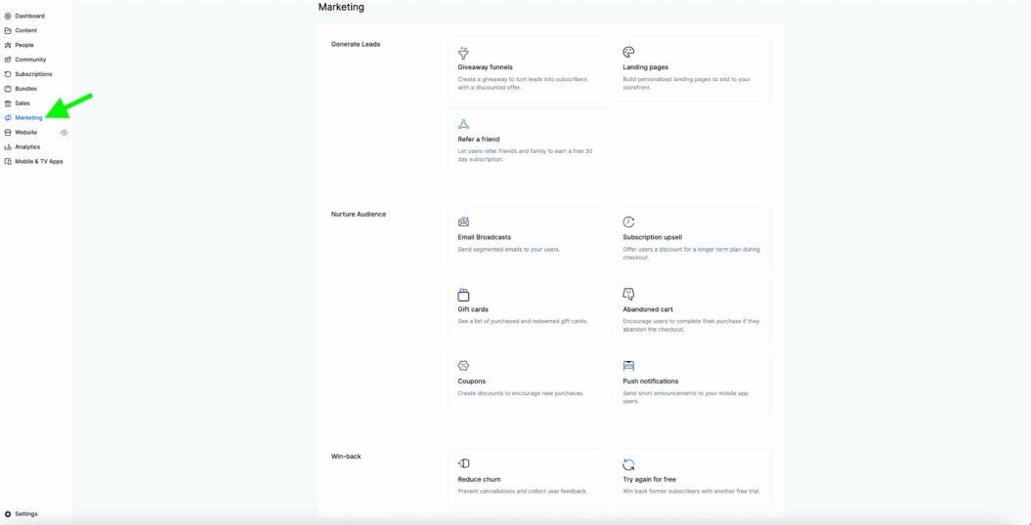The image size is (1031, 525).
Task: Open the Coupons title
Action: point(471,382)
